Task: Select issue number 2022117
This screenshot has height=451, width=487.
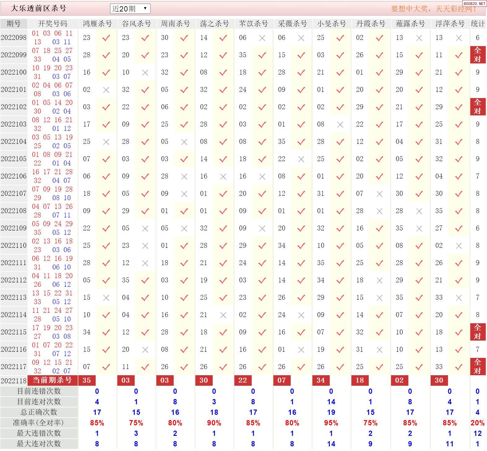Action: pos(14,367)
